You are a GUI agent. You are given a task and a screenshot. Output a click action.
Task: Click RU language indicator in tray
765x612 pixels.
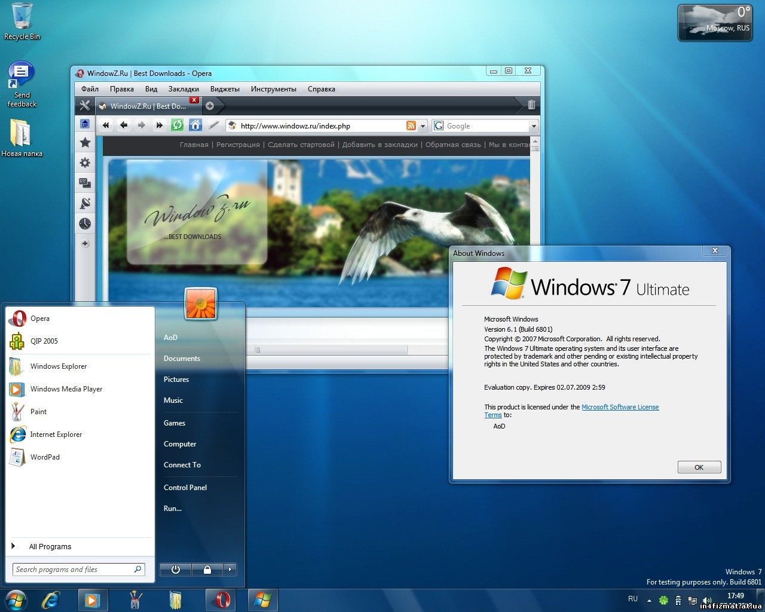[633, 599]
